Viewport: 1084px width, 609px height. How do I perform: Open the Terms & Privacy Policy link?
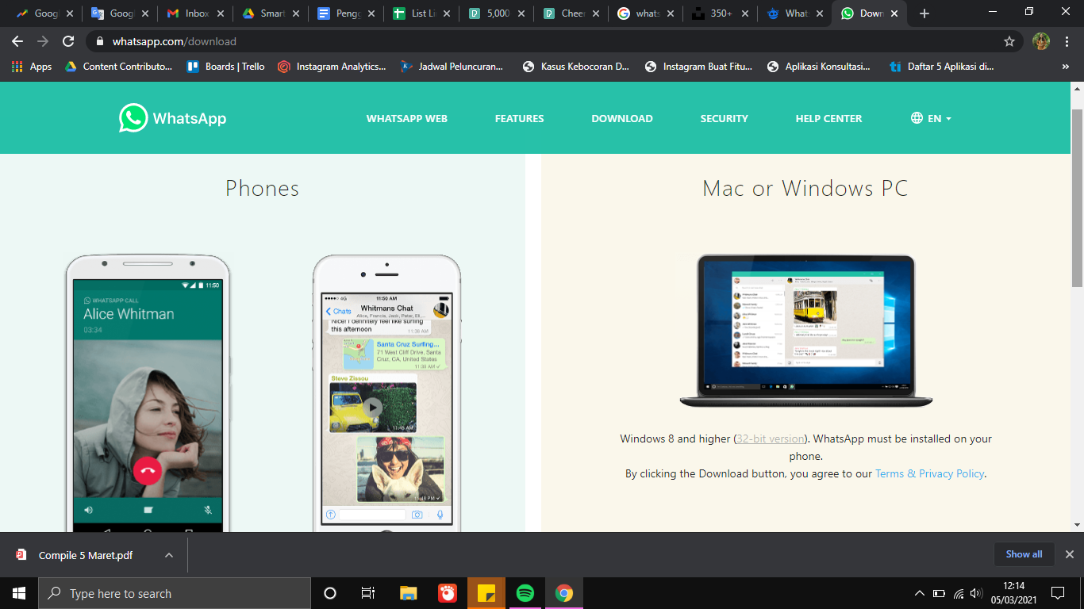pyautogui.click(x=929, y=473)
